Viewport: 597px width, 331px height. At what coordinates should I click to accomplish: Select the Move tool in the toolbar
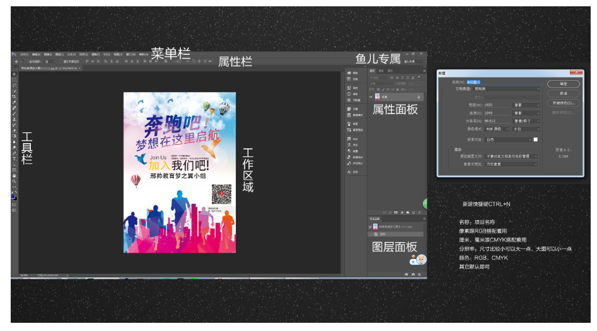pyautogui.click(x=14, y=74)
